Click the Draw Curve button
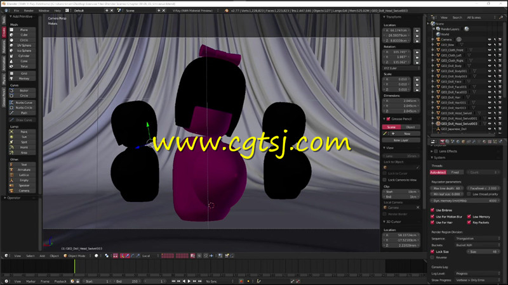 point(22,120)
